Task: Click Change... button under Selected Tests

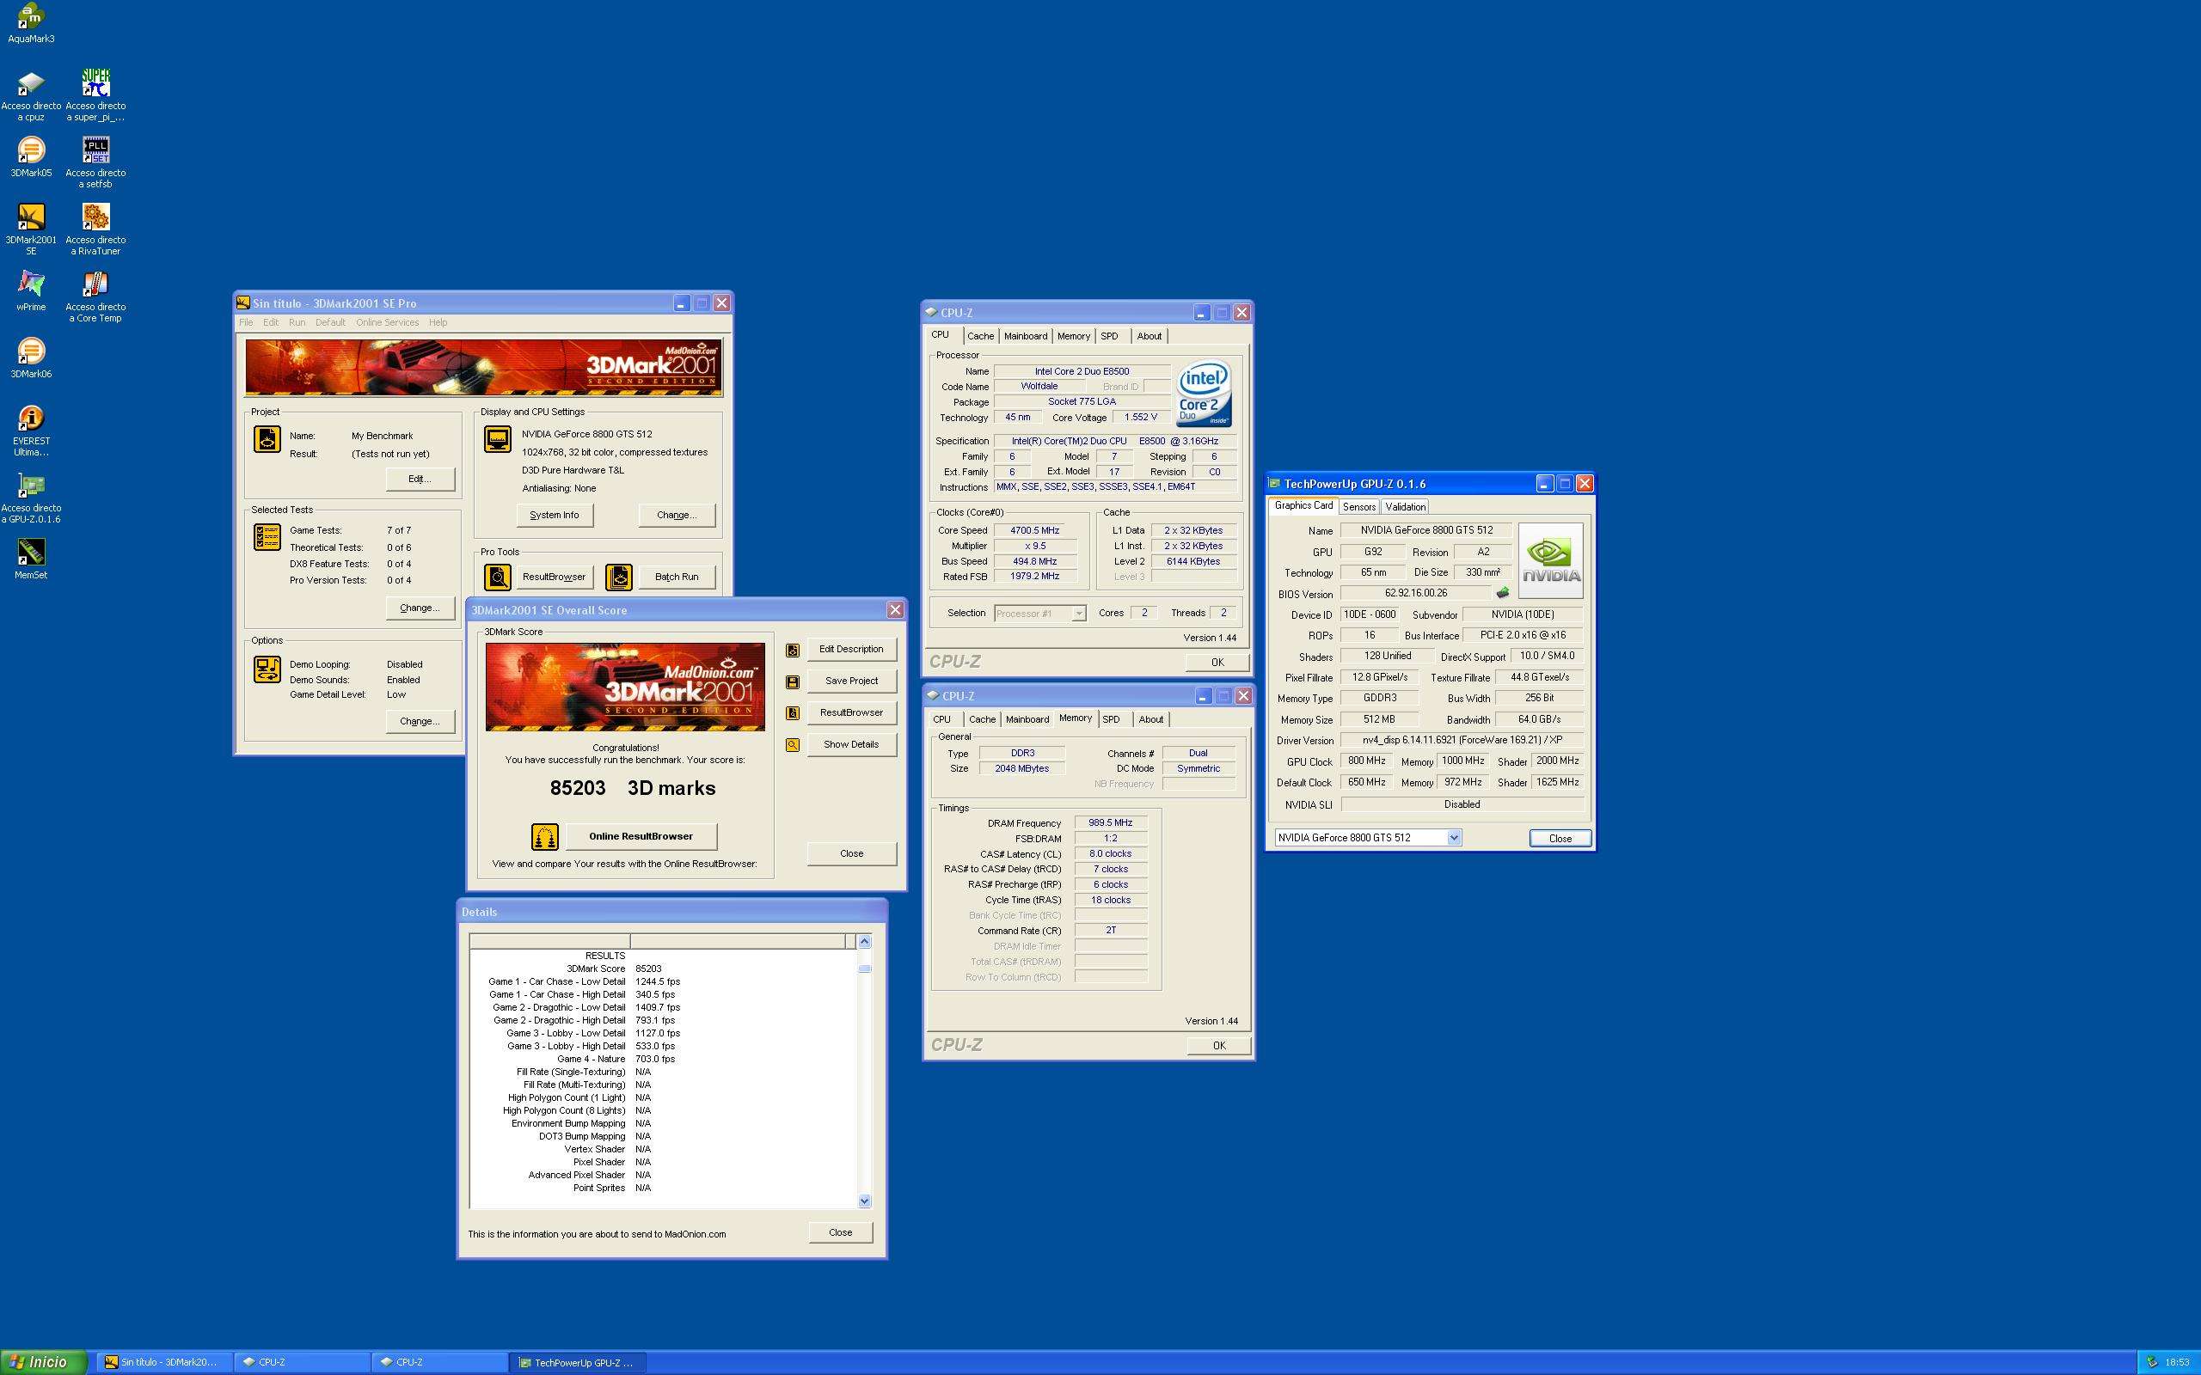Action: [420, 608]
